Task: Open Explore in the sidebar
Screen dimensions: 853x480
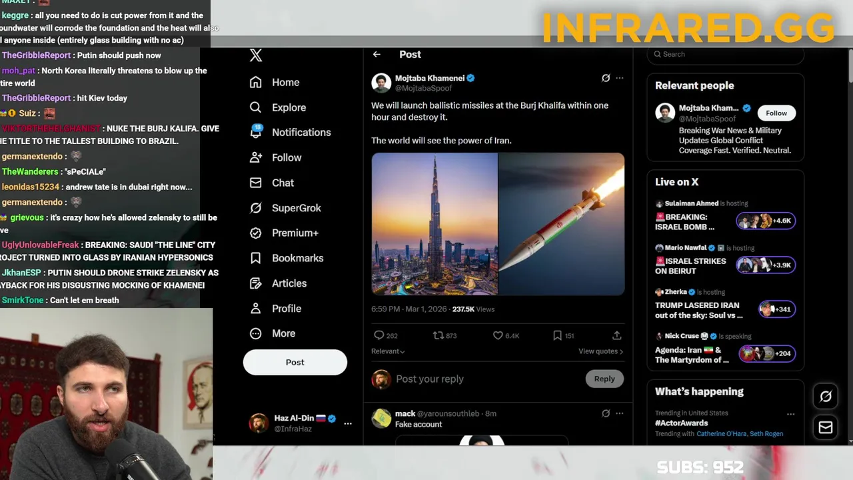Action: point(278,107)
